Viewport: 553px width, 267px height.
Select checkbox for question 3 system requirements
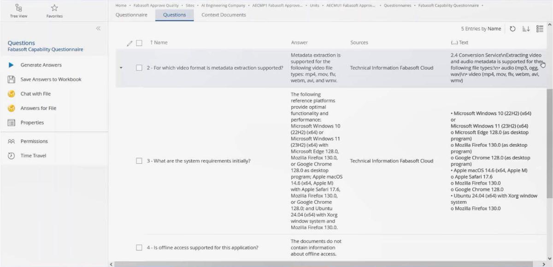(x=139, y=161)
